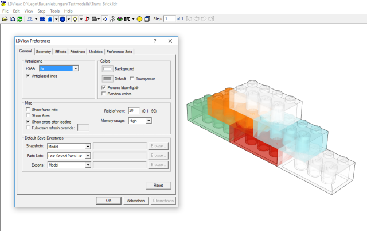Click the BFC toolbar icon

tap(127, 19)
